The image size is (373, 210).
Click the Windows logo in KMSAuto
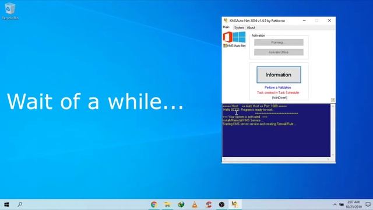click(x=239, y=37)
